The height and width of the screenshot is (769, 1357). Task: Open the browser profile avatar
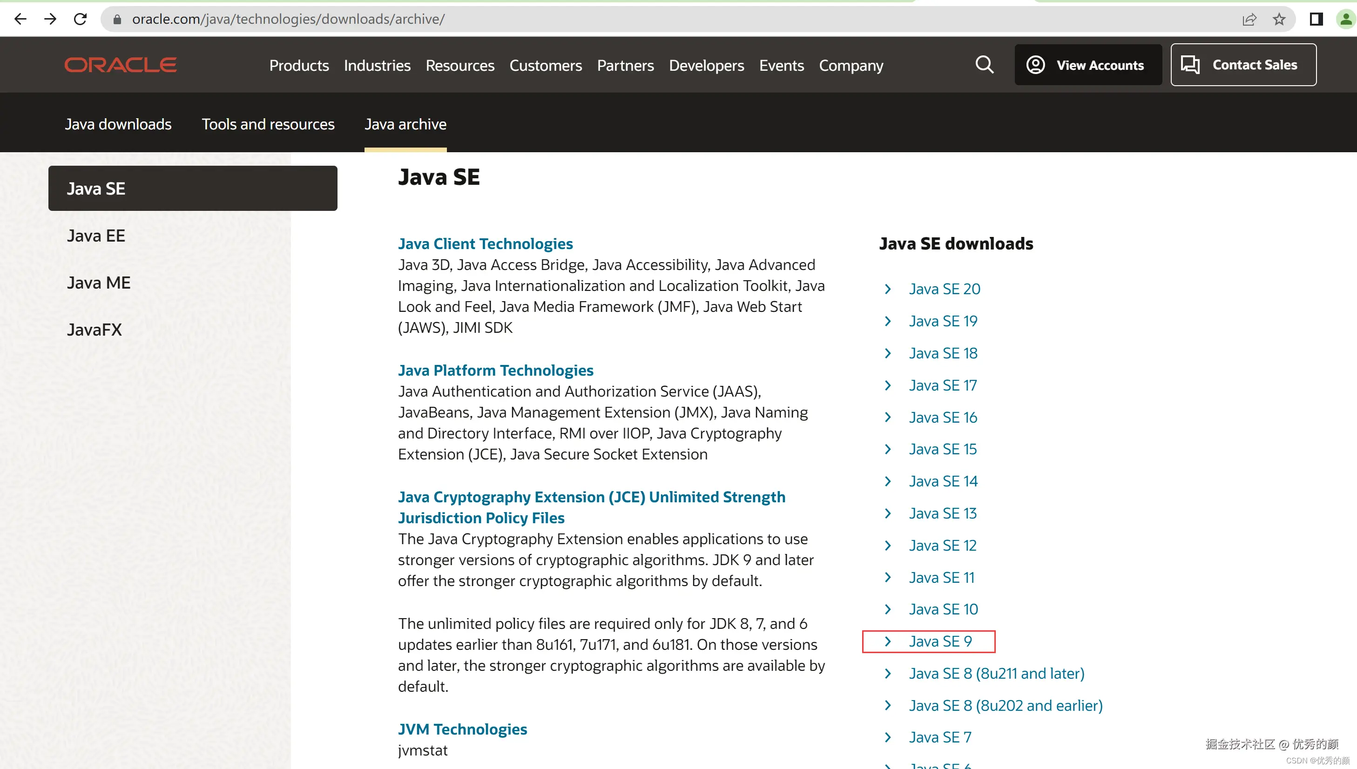(1345, 20)
